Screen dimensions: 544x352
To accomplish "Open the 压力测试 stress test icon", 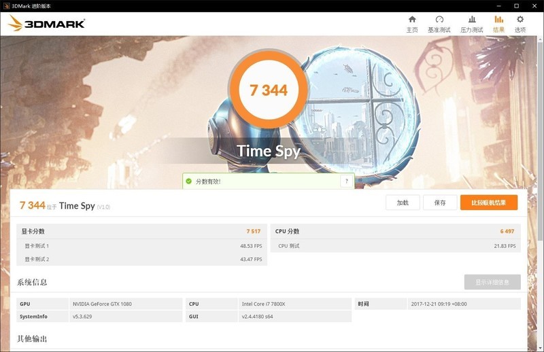I will 472,20.
